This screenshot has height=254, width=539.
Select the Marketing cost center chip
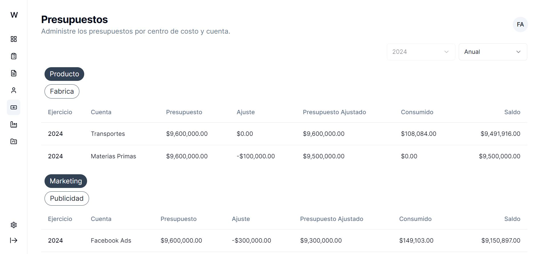click(66, 181)
